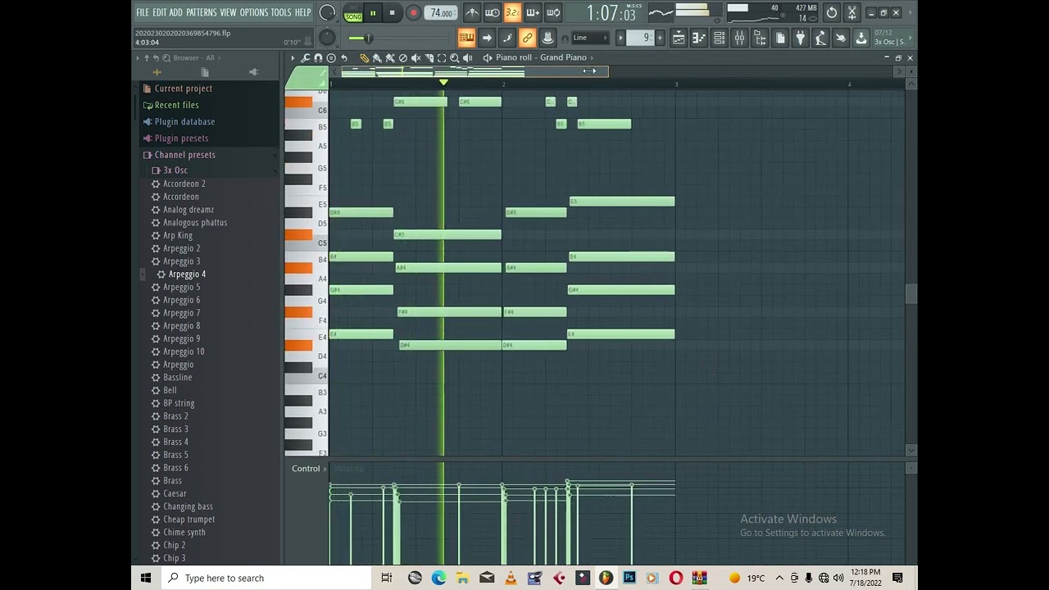Image resolution: width=1049 pixels, height=590 pixels.
Task: Click the piano roll vertical scrollbar handle
Action: click(910, 293)
